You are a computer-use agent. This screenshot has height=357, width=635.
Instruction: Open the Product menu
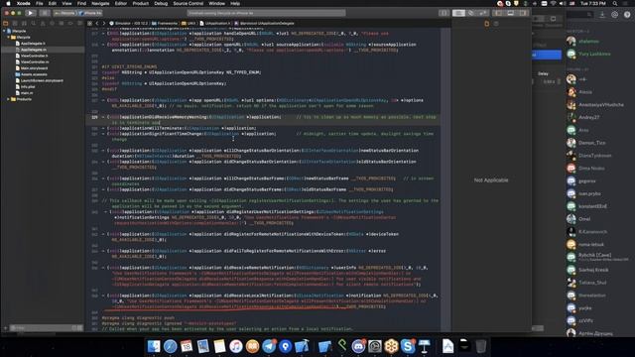pos(141,3)
